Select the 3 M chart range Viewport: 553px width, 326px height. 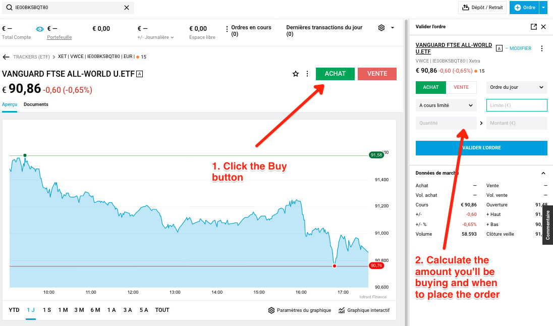79,310
